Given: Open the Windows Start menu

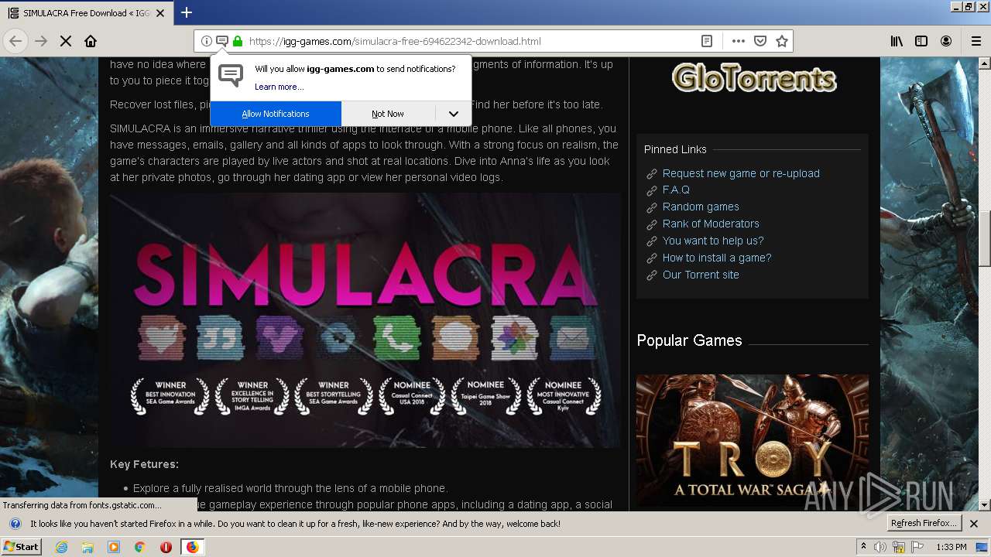Looking at the screenshot, I should point(22,547).
